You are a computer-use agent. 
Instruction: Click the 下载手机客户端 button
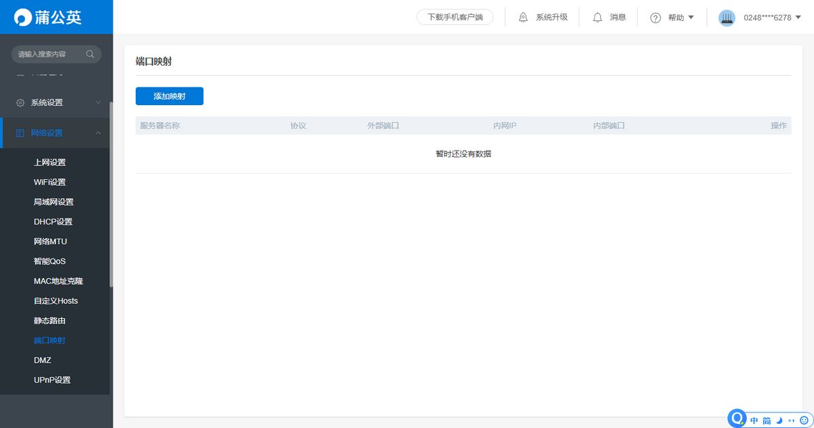point(455,18)
